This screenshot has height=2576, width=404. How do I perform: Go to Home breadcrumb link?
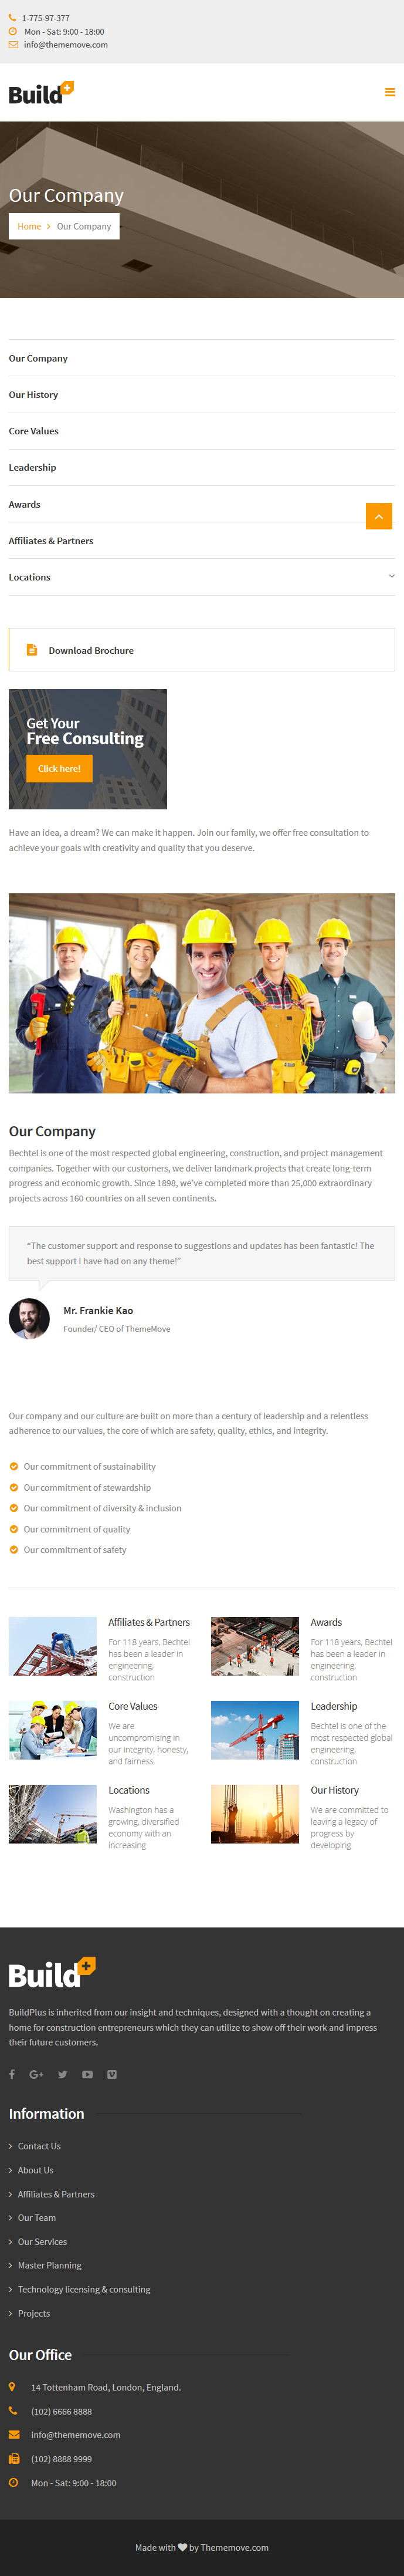(29, 226)
